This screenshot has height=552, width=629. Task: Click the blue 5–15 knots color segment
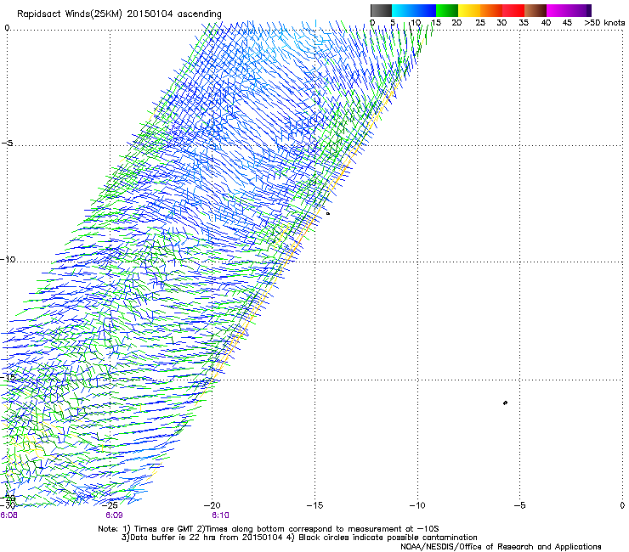[414, 10]
